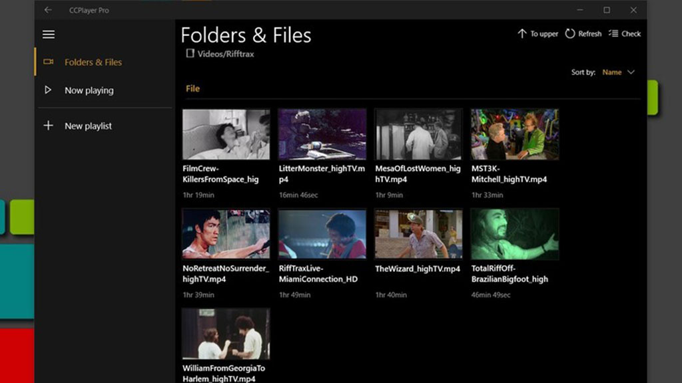This screenshot has width=682, height=383.
Task: Click the Refresh label
Action: coord(590,34)
